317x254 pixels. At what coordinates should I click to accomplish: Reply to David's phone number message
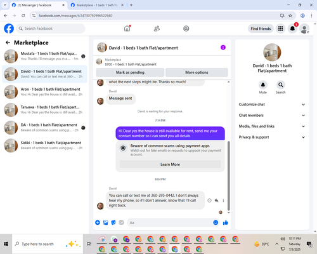(x=216, y=201)
